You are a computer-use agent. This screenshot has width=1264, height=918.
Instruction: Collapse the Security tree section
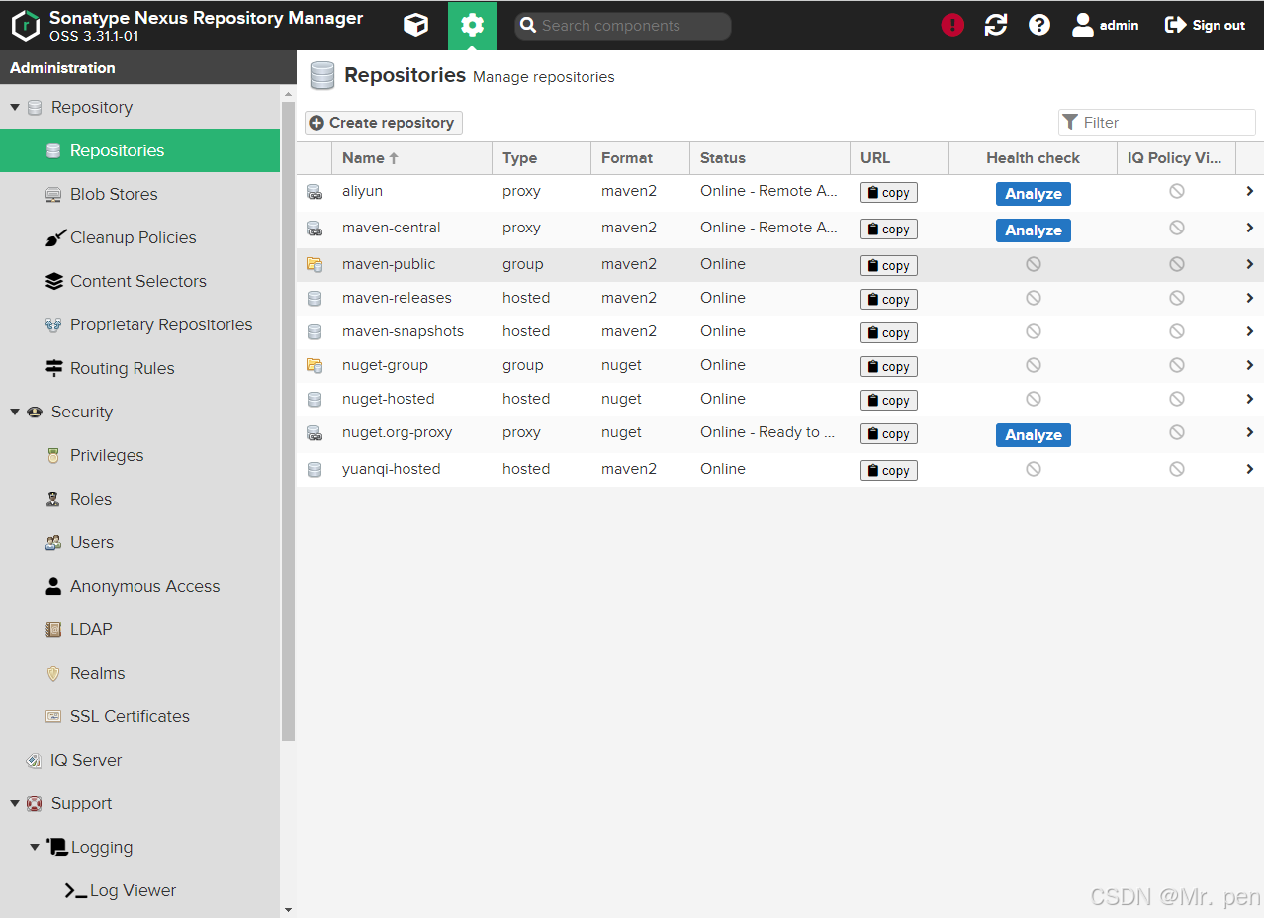click(x=15, y=412)
